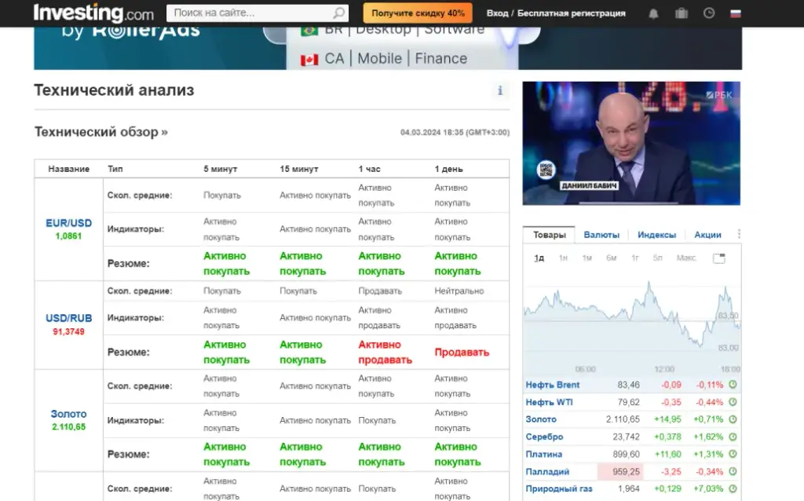804x501 pixels.
Task: Open the Вход login link
Action: coord(497,13)
